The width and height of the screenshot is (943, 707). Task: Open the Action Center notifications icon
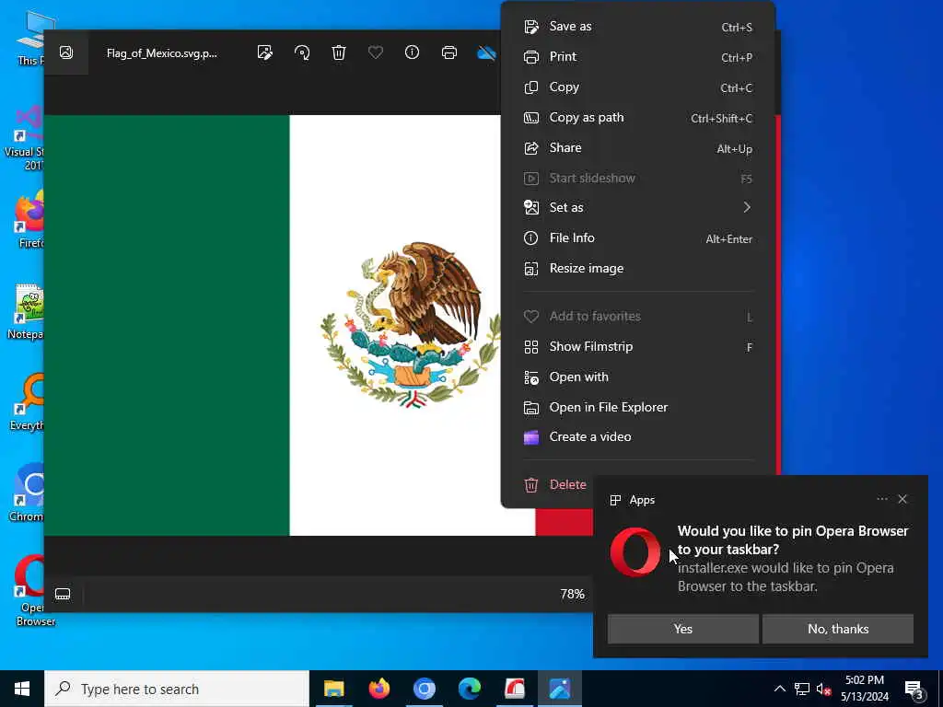click(914, 689)
